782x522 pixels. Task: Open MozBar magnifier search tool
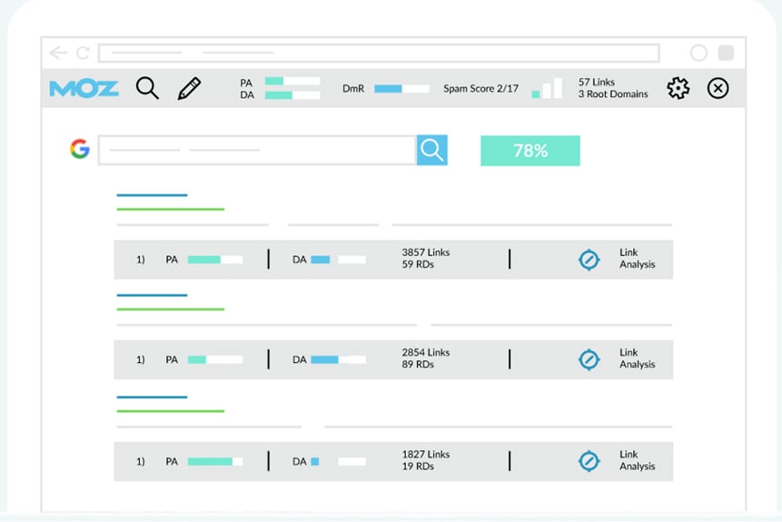[147, 88]
